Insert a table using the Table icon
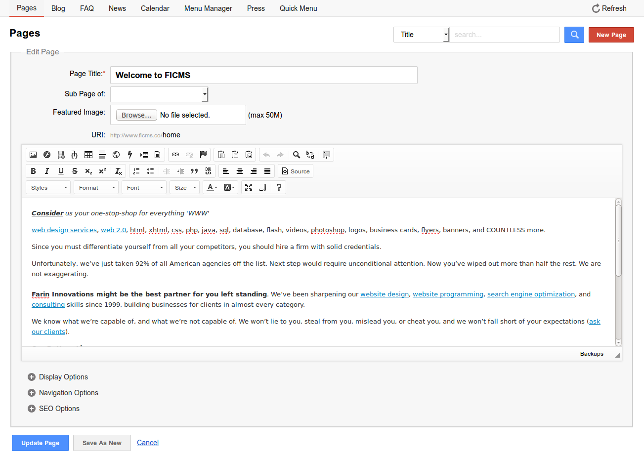 [88, 155]
